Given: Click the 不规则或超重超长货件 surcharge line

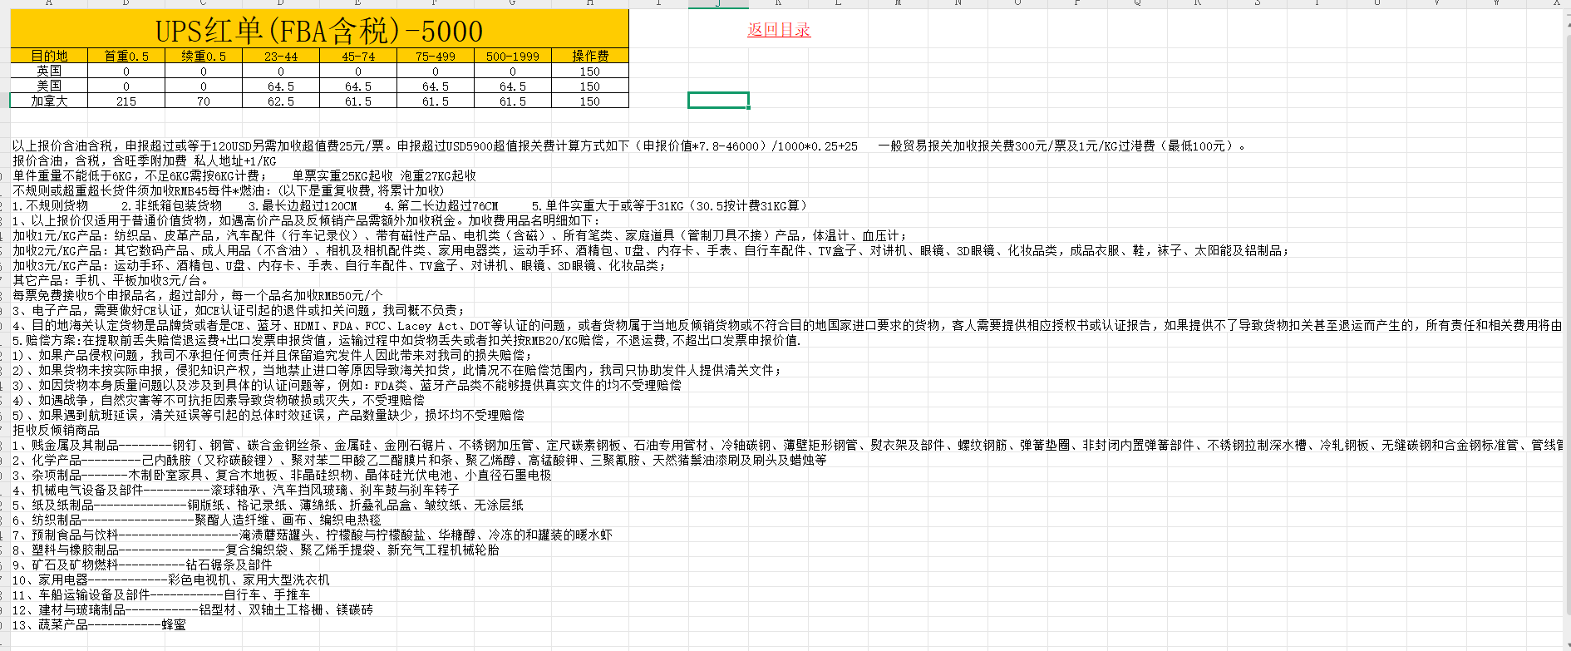Looking at the screenshot, I should tap(229, 191).
